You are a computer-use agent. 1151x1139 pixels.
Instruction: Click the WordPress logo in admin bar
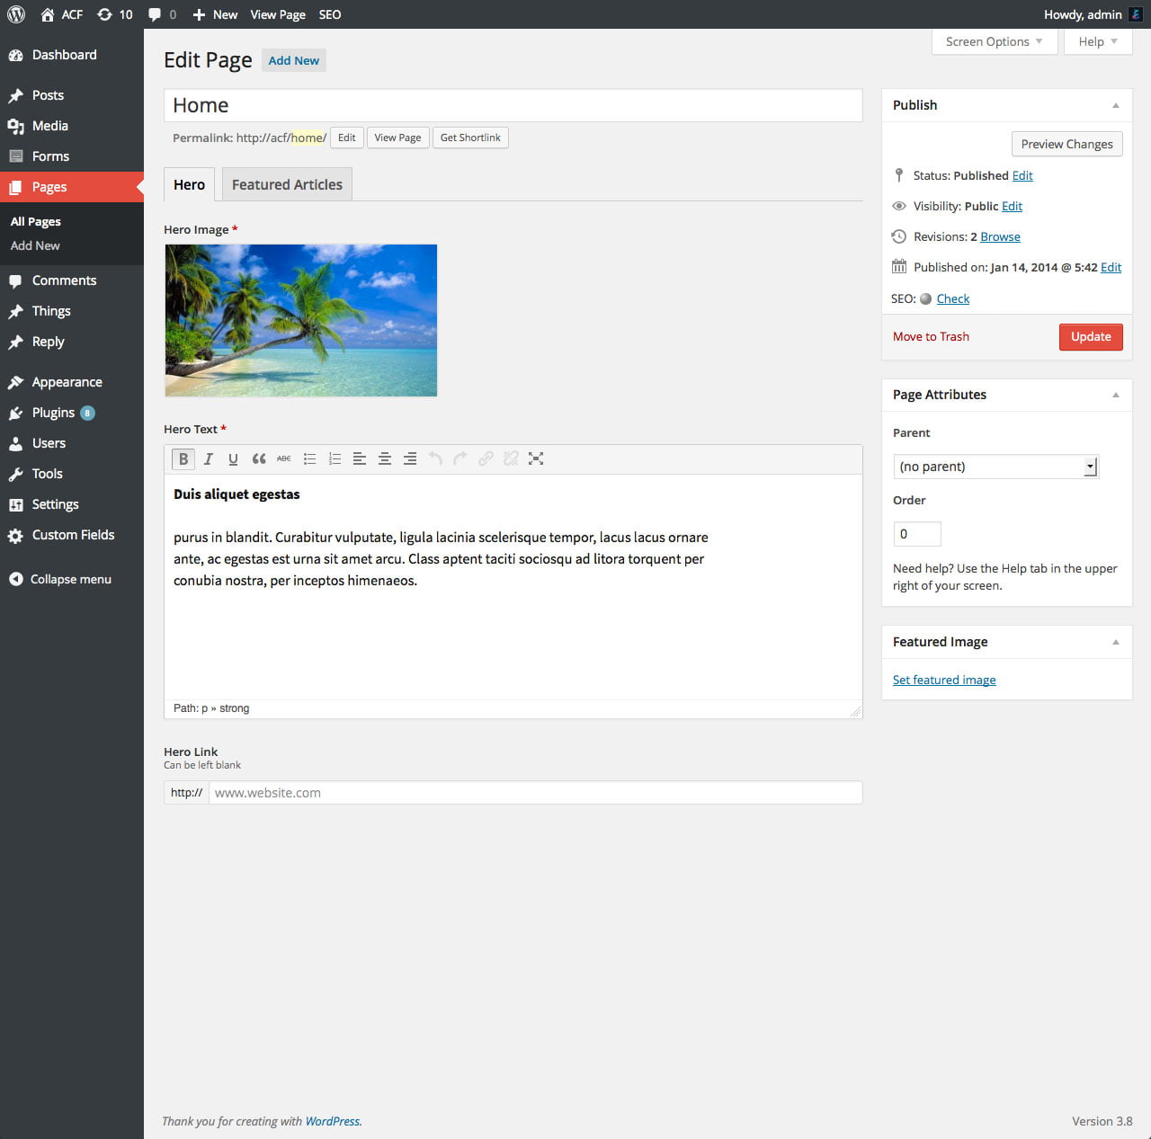tap(16, 14)
